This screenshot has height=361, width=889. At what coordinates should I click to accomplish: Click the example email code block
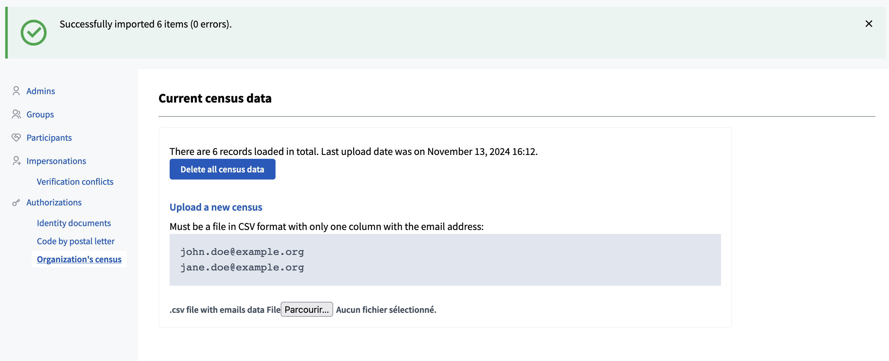coord(445,260)
